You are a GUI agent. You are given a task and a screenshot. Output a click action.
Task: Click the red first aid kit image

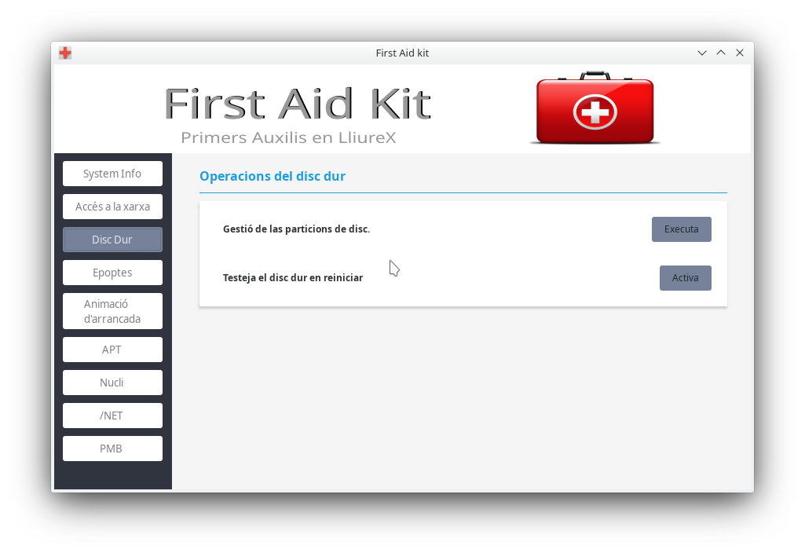point(595,108)
